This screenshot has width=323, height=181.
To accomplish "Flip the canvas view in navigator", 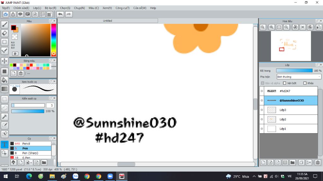I will pyautogui.click(x=319, y=27).
